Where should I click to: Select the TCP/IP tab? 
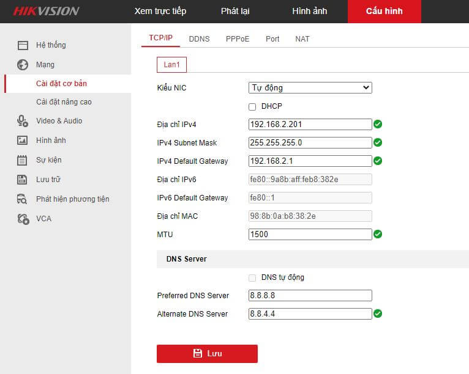click(160, 38)
